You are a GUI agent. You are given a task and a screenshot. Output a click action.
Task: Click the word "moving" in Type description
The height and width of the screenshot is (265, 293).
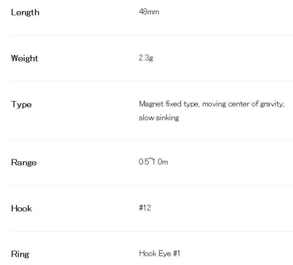click(x=214, y=104)
